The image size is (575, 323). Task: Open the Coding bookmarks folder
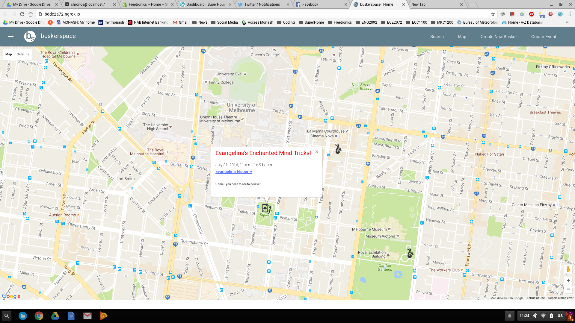[x=286, y=22]
